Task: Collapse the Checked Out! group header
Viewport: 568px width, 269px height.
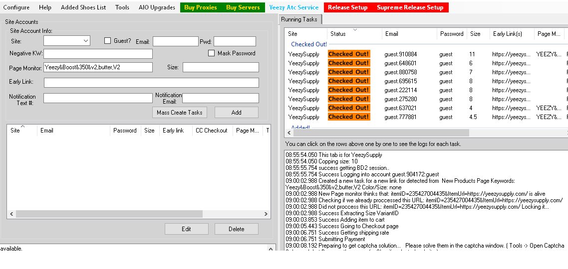Action: [x=309, y=44]
